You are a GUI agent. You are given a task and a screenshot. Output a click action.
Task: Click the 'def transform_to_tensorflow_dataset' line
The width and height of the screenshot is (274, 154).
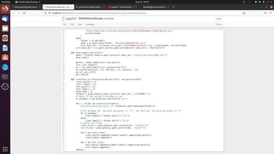pyautogui.click(x=107, y=79)
